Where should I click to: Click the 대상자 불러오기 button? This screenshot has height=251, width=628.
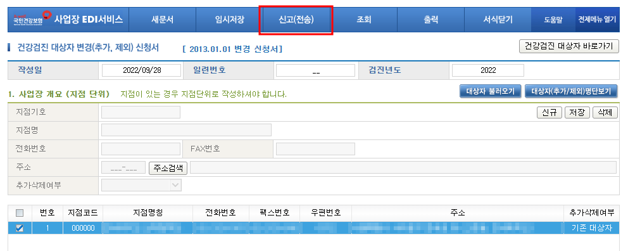point(490,91)
